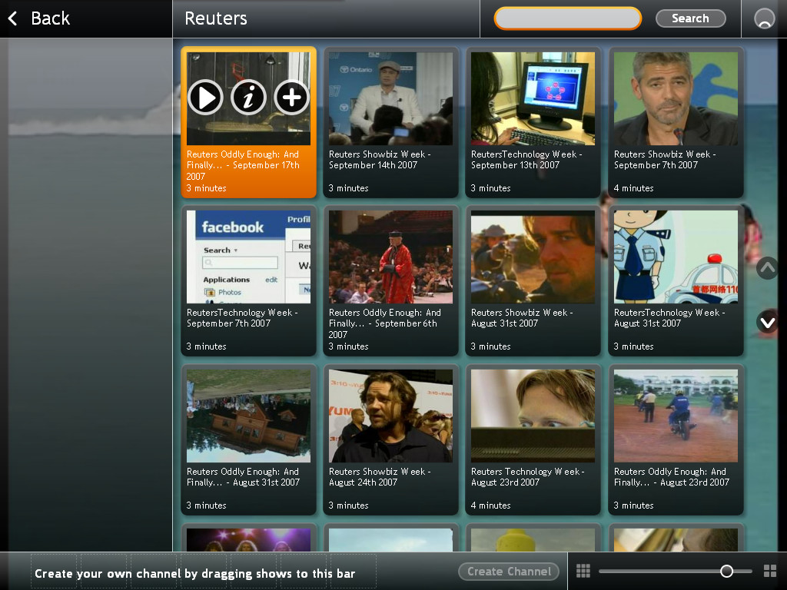787x590 pixels.
Task: Play the highlighted Oddly Enough September 17th video
Action: [205, 98]
